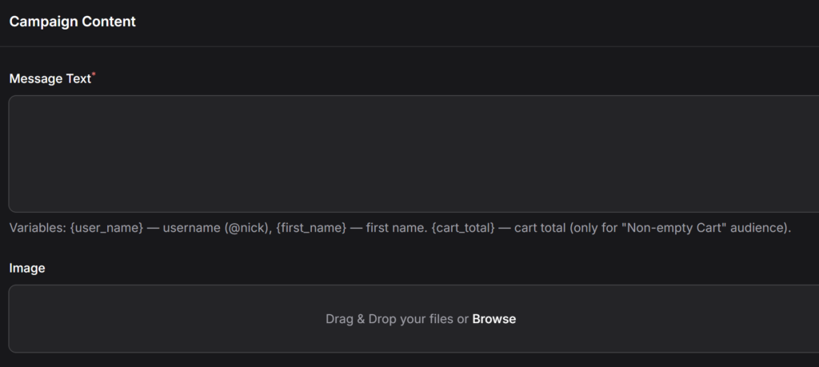Click the red required asterisk
The width and height of the screenshot is (819, 367).
pos(94,74)
